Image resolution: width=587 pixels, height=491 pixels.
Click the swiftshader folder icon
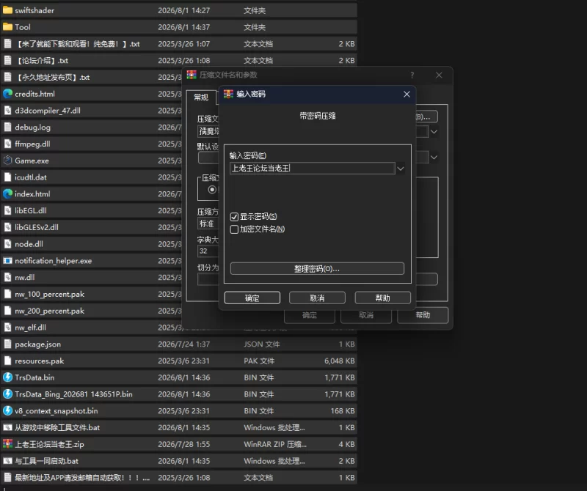click(x=7, y=10)
